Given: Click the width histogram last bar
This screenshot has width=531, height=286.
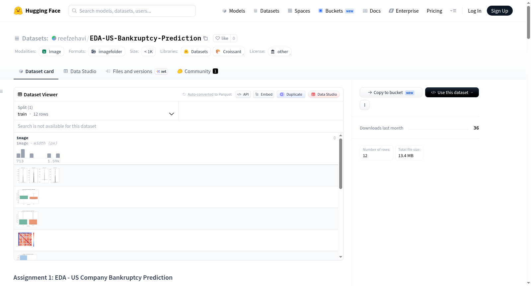Looking at the screenshot, I should [x=58, y=155].
